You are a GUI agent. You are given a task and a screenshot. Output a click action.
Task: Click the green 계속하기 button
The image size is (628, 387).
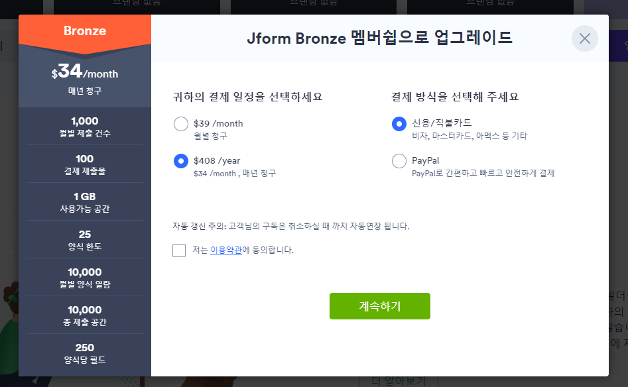coord(379,306)
